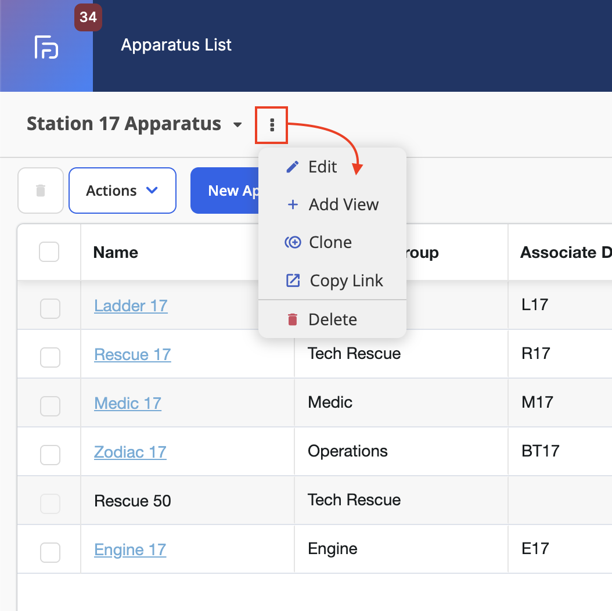612x611 pixels.
Task: Expand the Station 17 Apparatus view dropdown
Action: (x=237, y=125)
